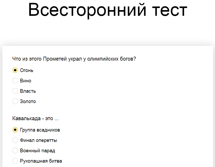Click the label text "Вино"

click(x=25, y=80)
